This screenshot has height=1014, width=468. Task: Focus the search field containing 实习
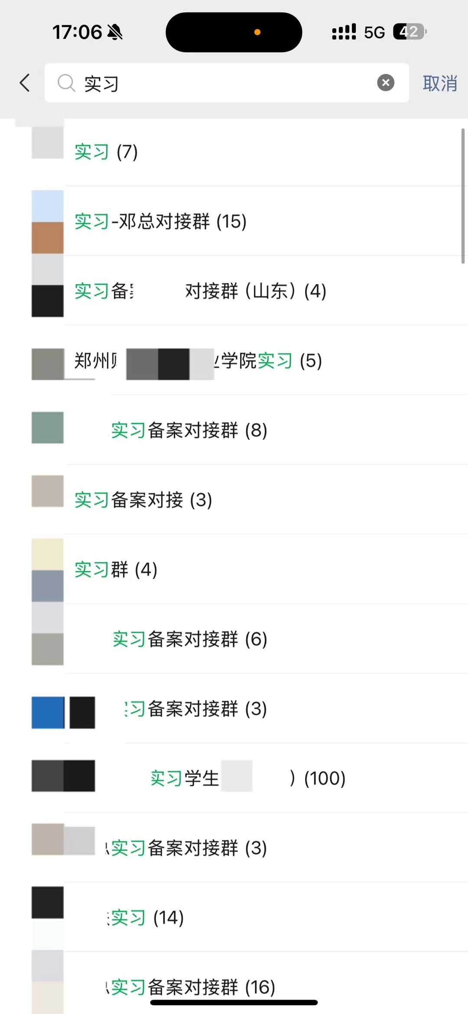[227, 83]
